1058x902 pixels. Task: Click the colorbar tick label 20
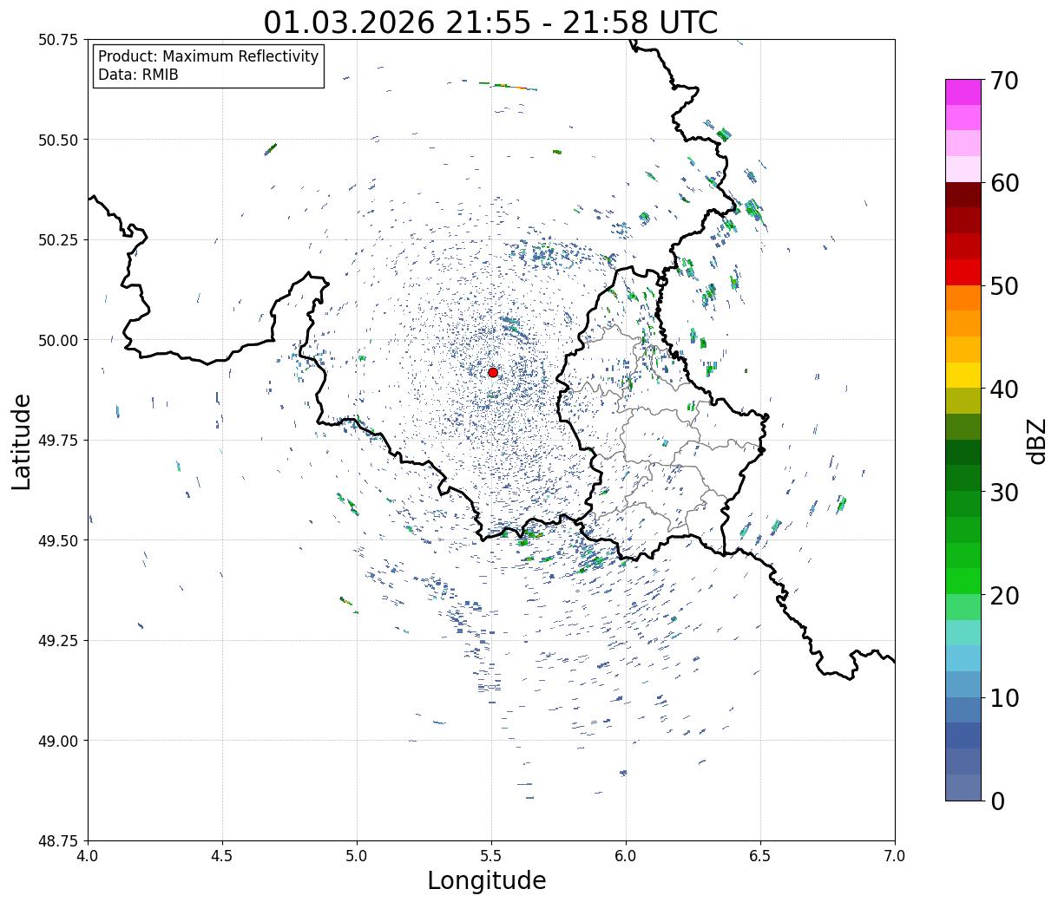pyautogui.click(x=1004, y=595)
